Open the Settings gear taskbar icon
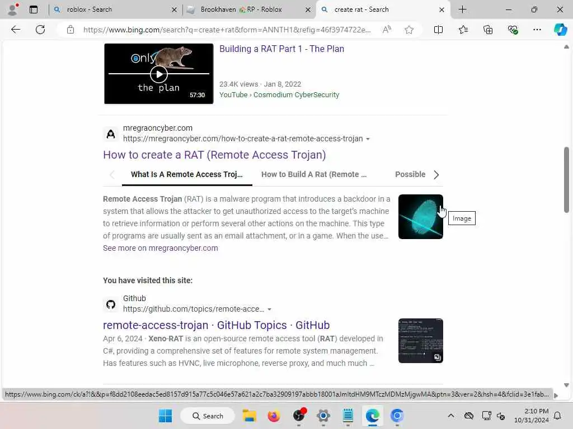This screenshot has height=429, width=573. [x=323, y=416]
